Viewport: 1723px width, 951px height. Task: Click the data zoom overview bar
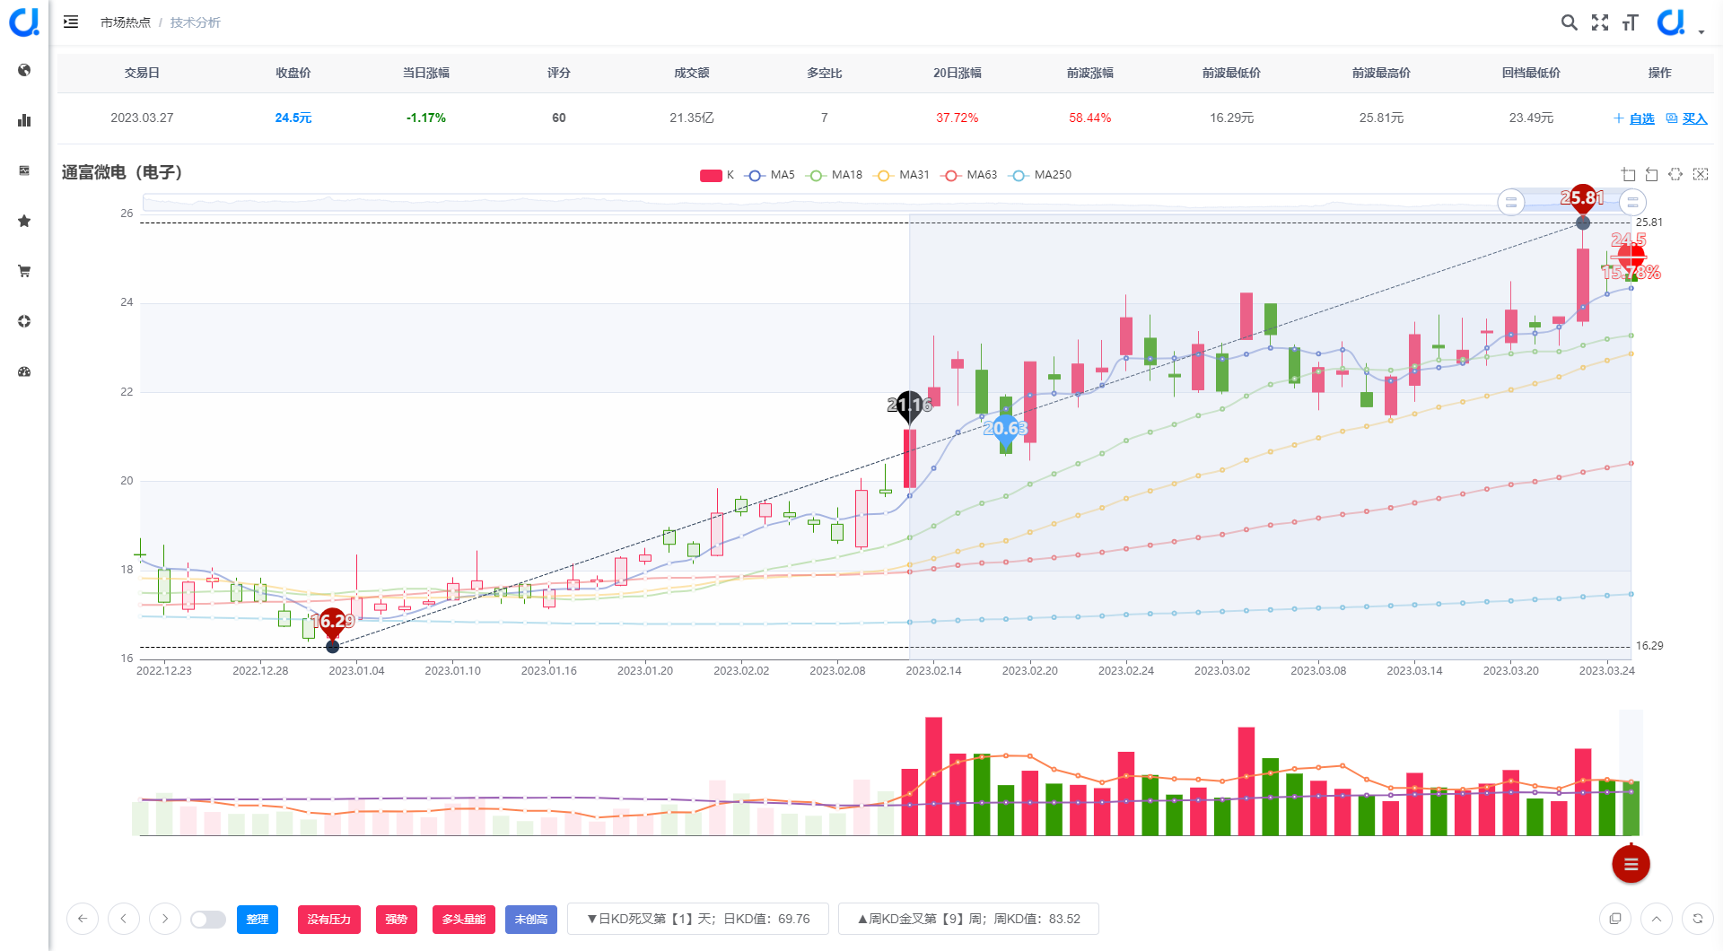coord(887,202)
